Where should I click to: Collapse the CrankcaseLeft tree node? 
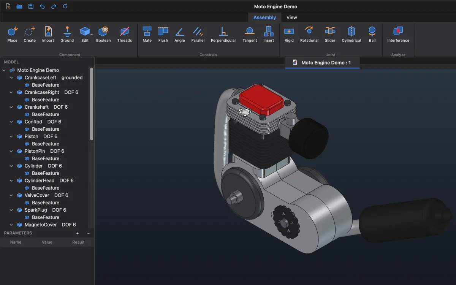tap(11, 78)
